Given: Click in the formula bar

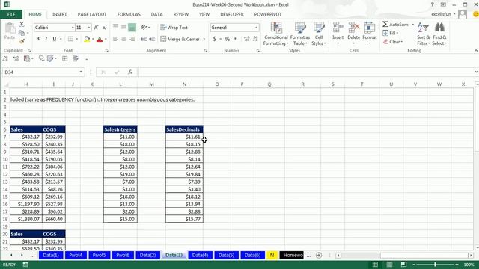Looking at the screenshot, I should 305,72.
